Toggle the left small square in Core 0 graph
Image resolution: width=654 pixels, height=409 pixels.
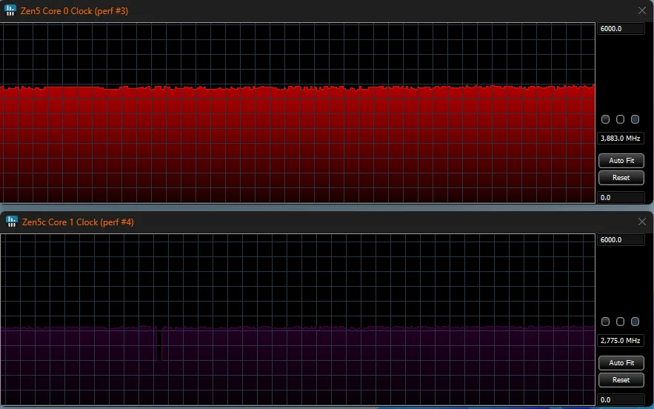tap(606, 119)
